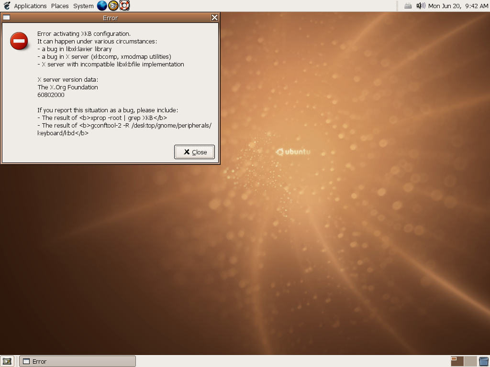Launch the web browser globe icon
Viewport: 490px width, 367px height.
tap(102, 5)
